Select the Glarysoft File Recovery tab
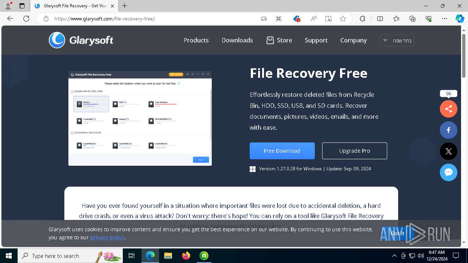The width and height of the screenshot is (468, 263). [x=74, y=6]
